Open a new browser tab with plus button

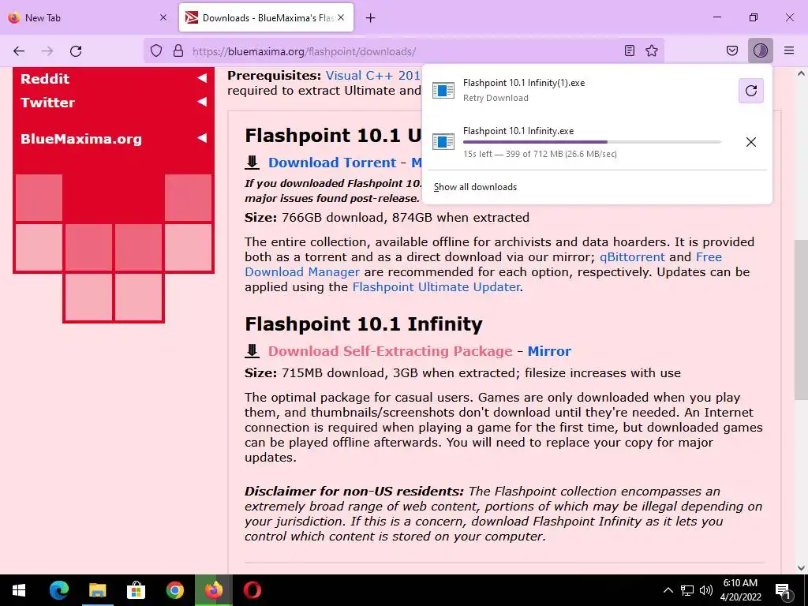pyautogui.click(x=371, y=18)
